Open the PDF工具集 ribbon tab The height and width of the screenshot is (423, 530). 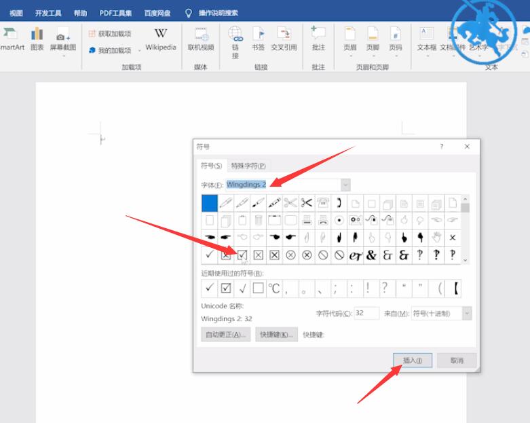[x=115, y=13]
